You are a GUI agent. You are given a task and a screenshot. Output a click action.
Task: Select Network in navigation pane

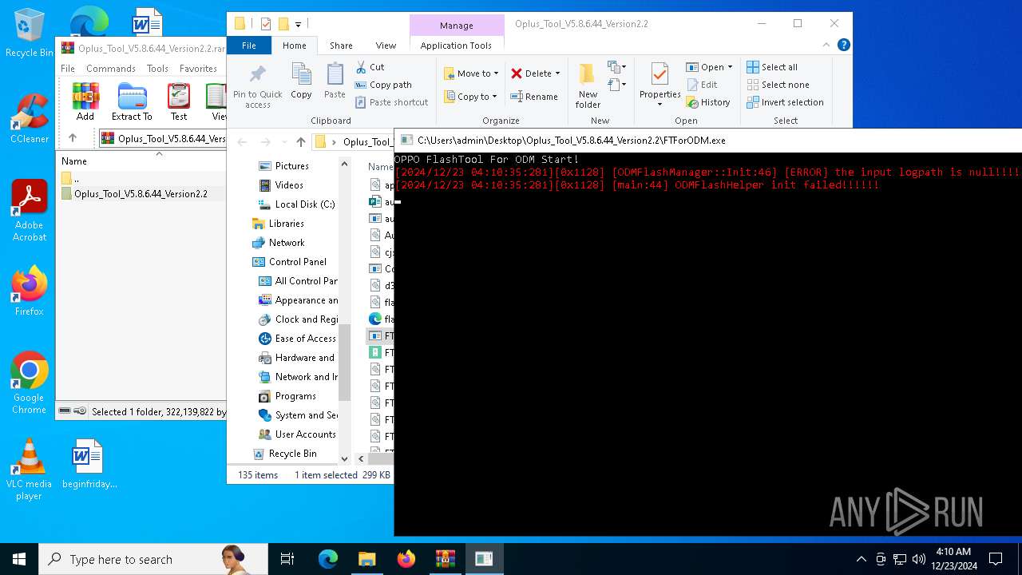coord(286,243)
